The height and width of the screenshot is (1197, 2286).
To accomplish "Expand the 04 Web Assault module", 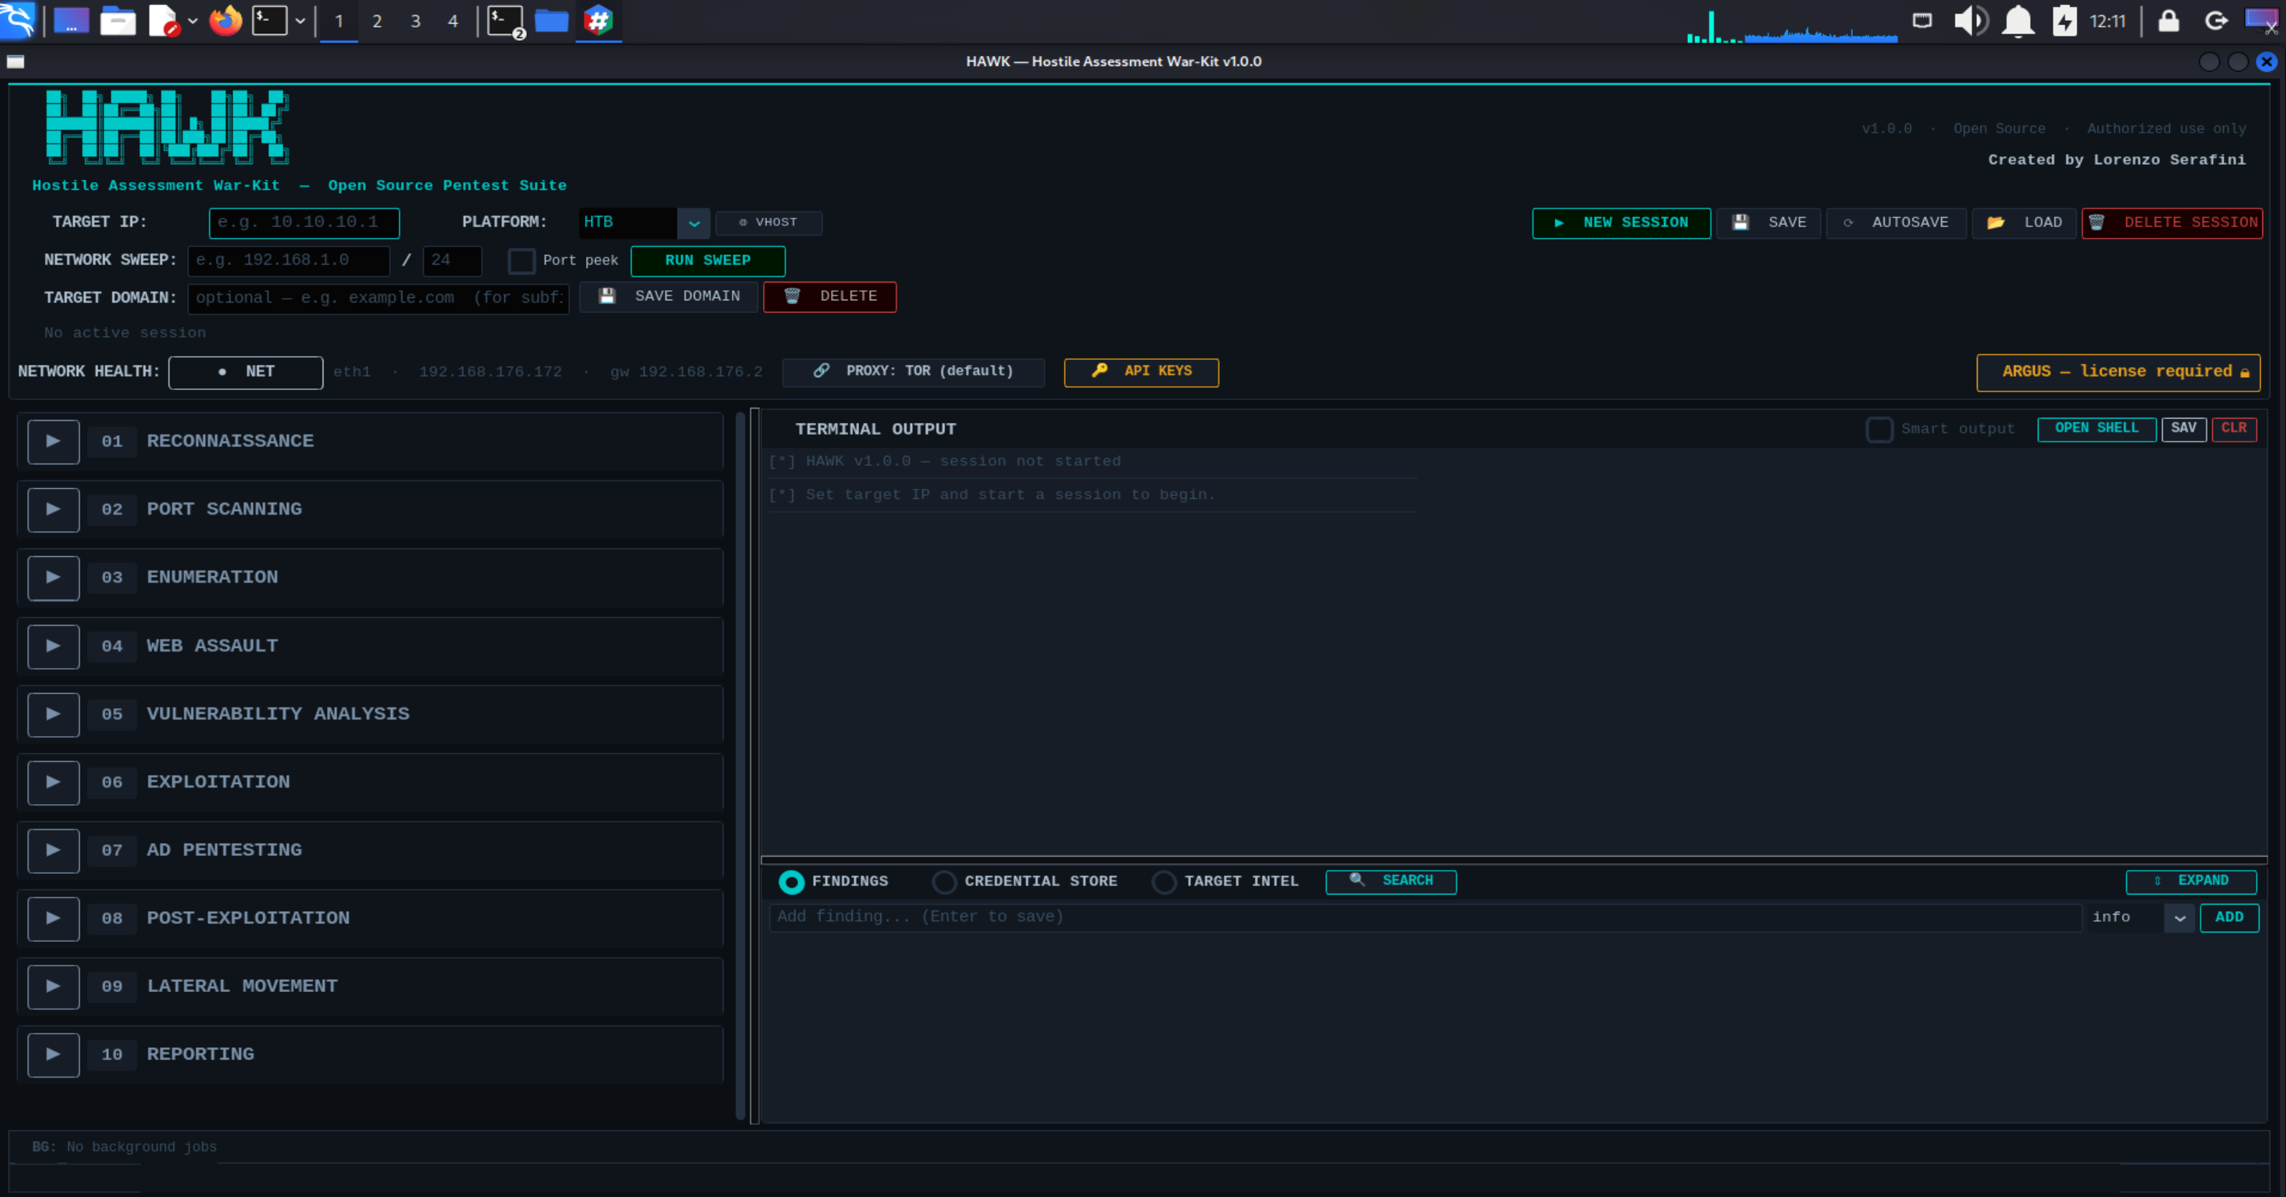I will (x=53, y=646).
